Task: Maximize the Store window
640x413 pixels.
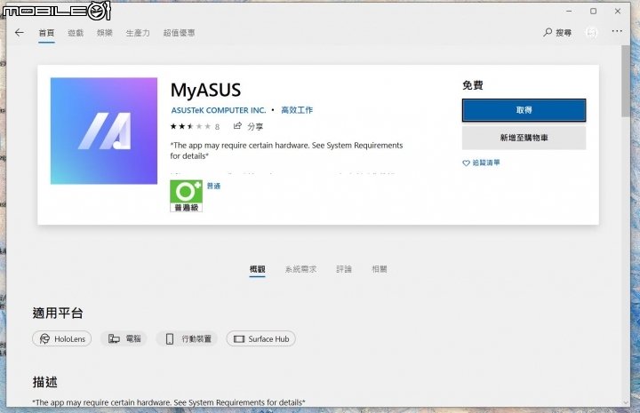Action: (593, 11)
